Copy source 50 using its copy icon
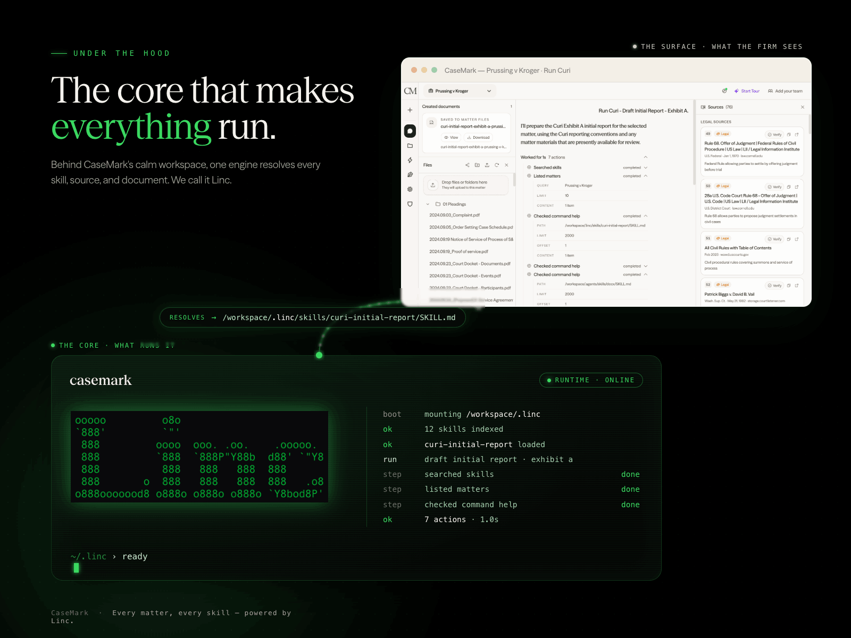 point(789,187)
